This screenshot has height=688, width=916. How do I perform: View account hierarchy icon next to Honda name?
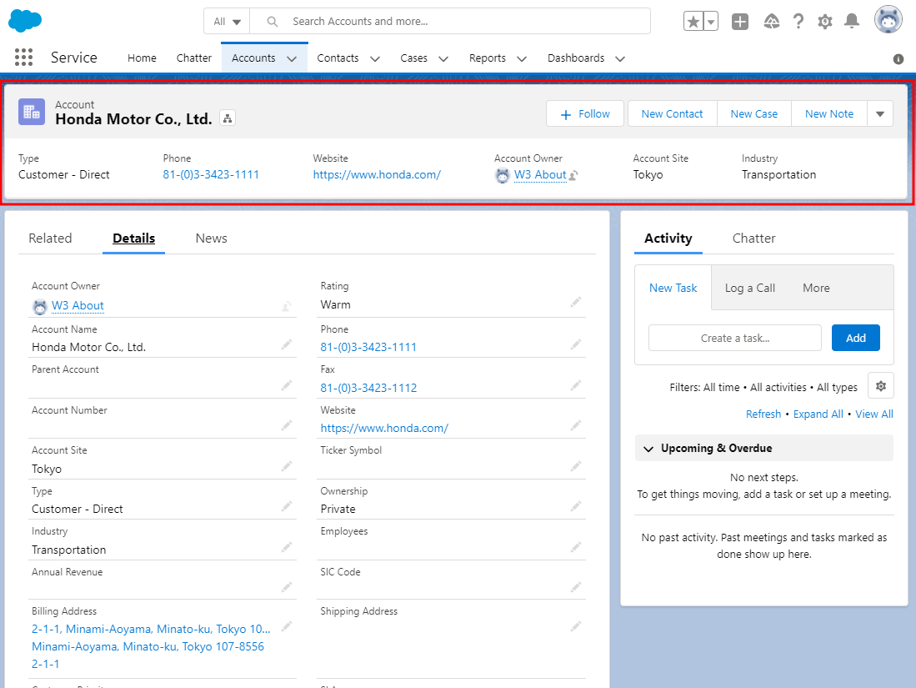[228, 118]
